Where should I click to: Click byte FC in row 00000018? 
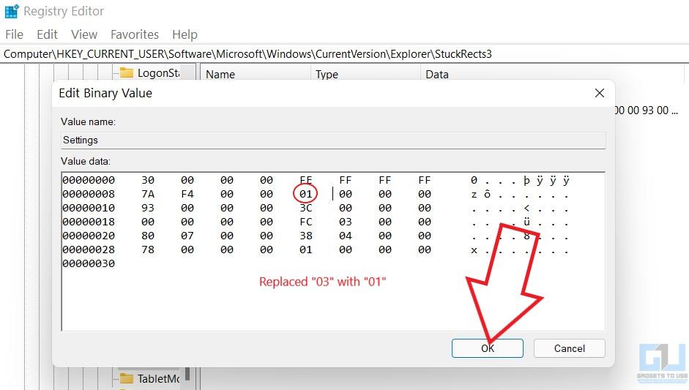(306, 222)
